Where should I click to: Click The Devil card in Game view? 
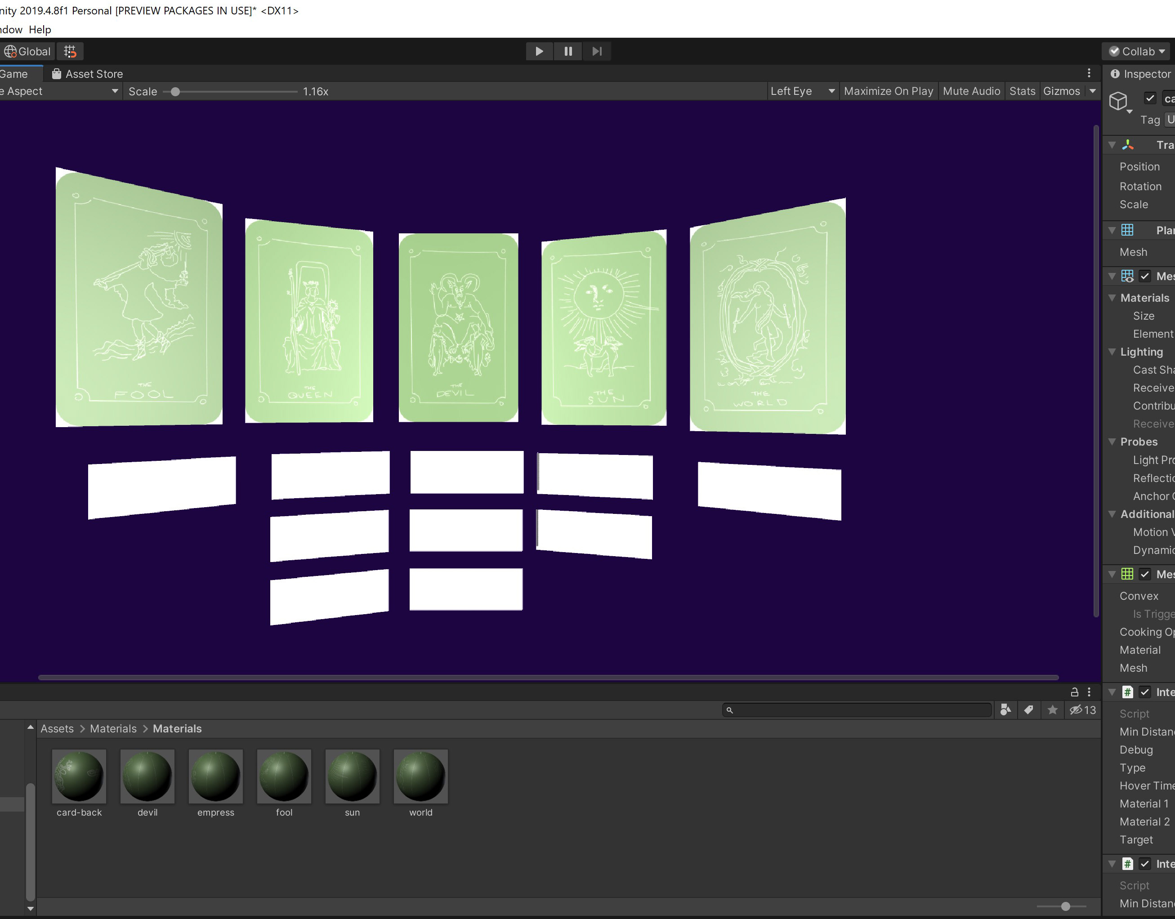pos(458,327)
